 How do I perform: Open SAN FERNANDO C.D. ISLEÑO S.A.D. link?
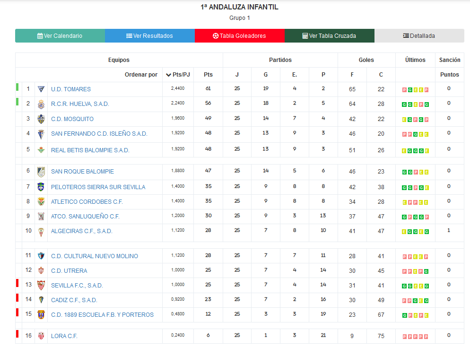click(99, 134)
